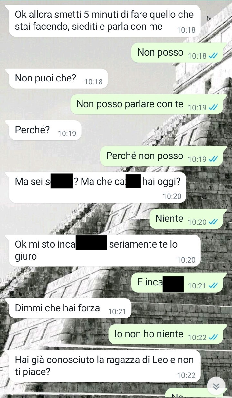The width and height of the screenshot is (232, 398).
Task: Tap read ticks on "Io non ho niente"
Action: [x=213, y=338]
